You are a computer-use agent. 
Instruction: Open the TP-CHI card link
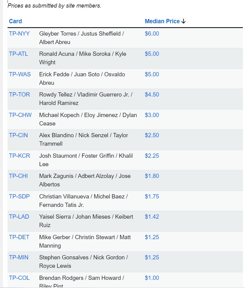(x=18, y=176)
